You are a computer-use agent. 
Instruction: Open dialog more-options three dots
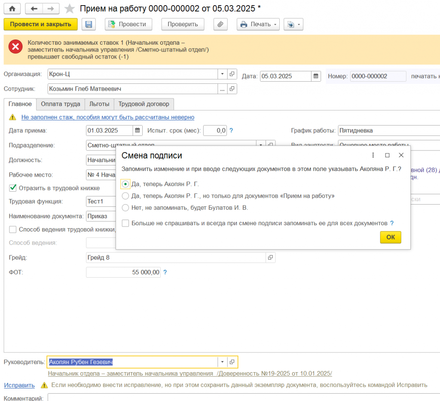(x=373, y=155)
